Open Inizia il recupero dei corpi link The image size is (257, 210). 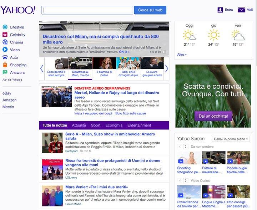coord(93,113)
